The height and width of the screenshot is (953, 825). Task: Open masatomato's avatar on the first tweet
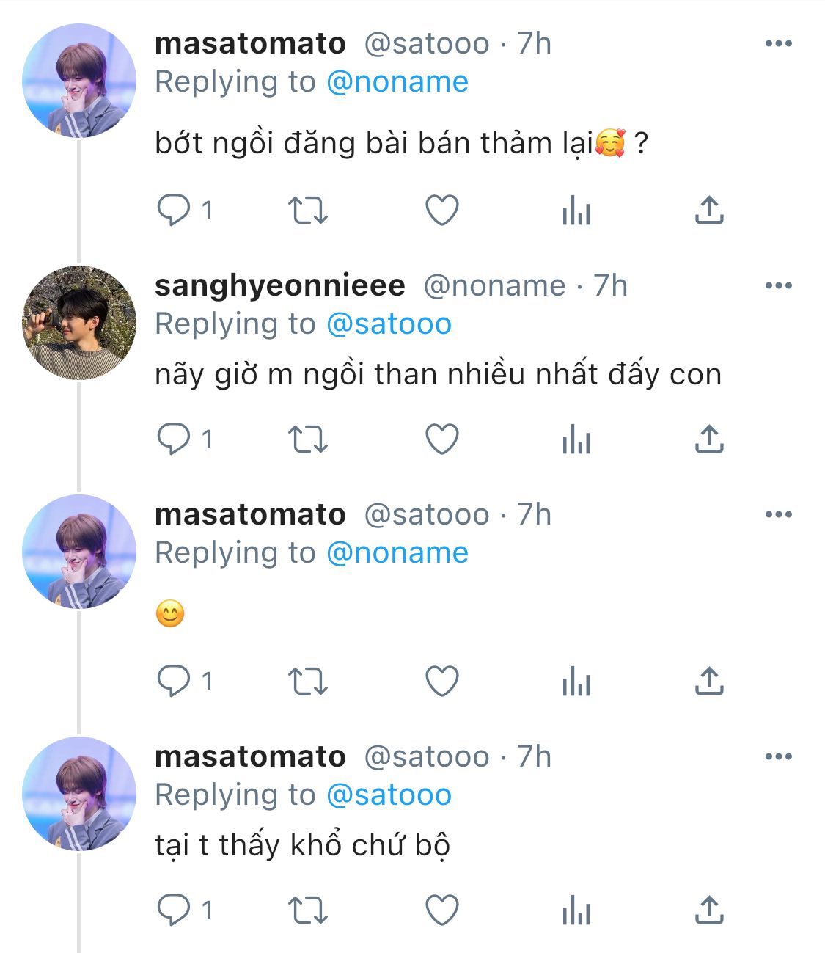pyautogui.click(x=79, y=81)
